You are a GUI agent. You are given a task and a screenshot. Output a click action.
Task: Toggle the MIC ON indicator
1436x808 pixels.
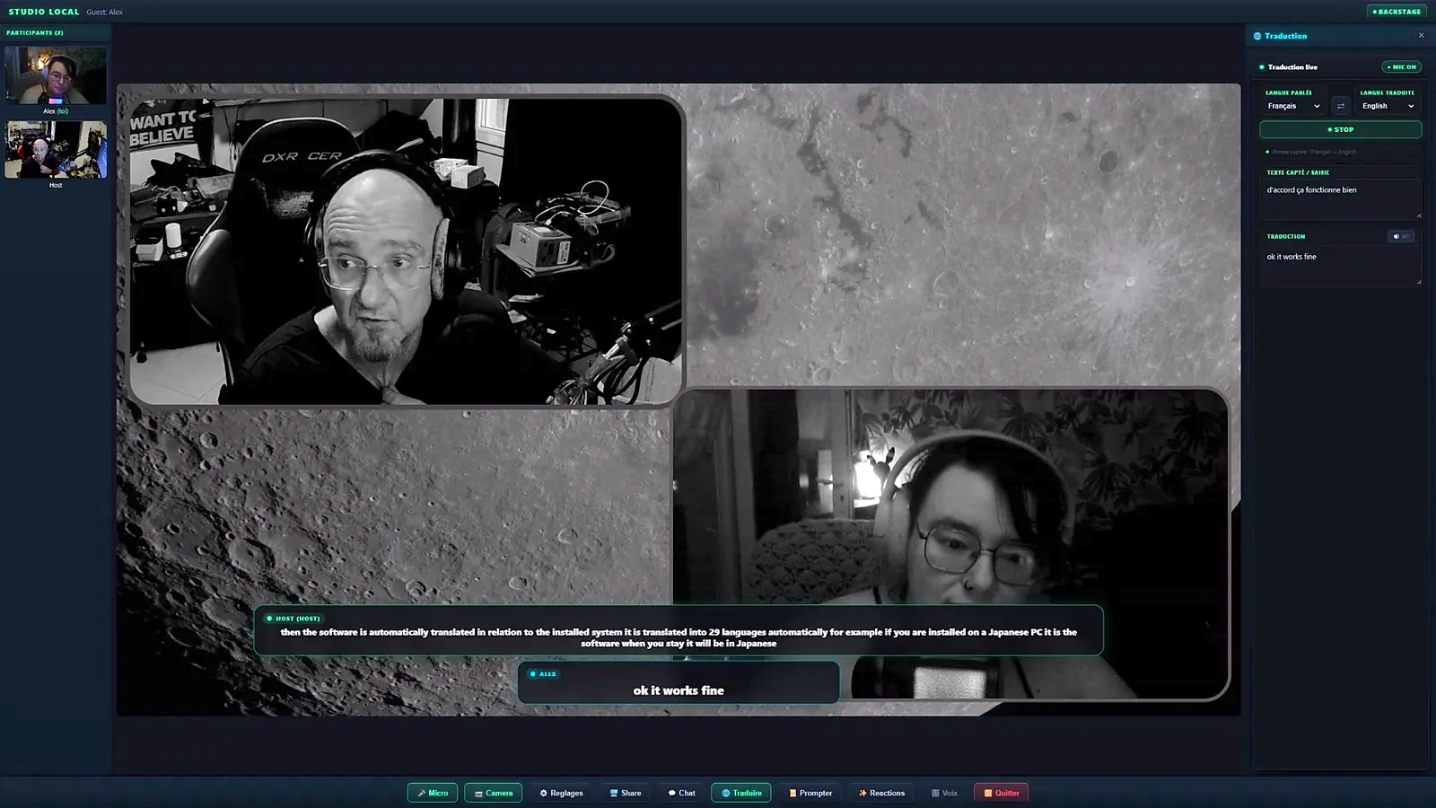[x=1401, y=66]
